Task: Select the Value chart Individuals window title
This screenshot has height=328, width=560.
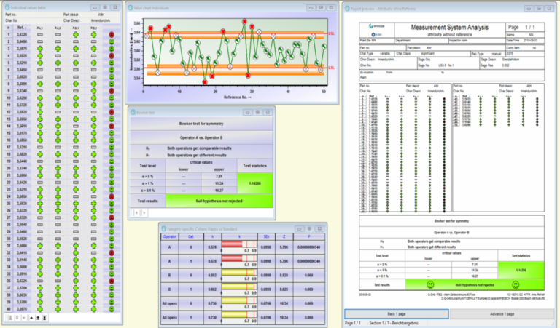Action: [151, 8]
